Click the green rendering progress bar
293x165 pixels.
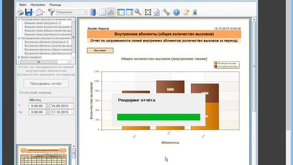tap(158, 117)
